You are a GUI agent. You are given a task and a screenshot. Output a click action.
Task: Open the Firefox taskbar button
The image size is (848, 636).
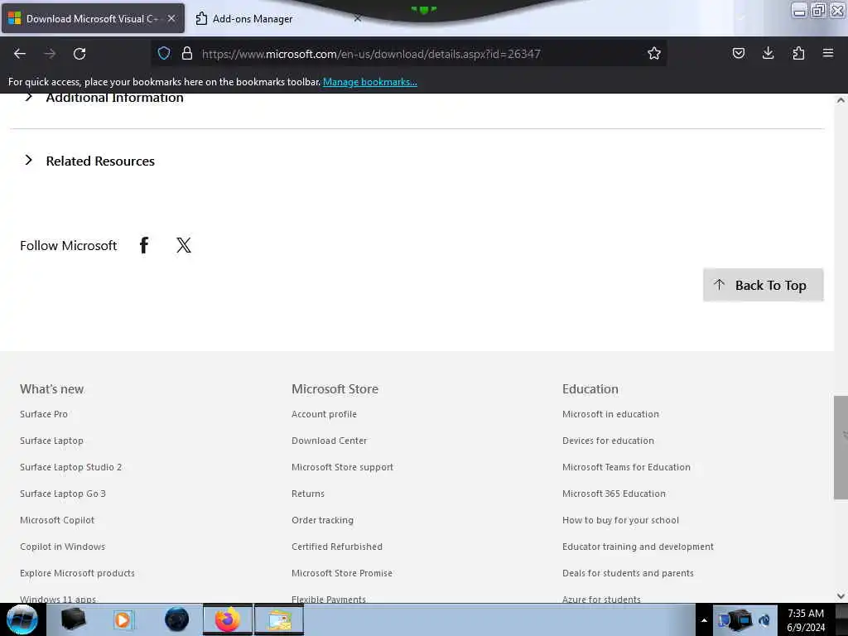[x=228, y=619]
